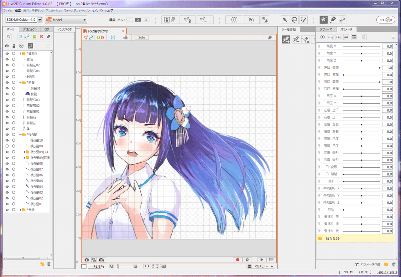Image resolution: width=401 pixels, height=277 pixels.
Task: Create new part folder in Parts panel
Action: point(42,264)
